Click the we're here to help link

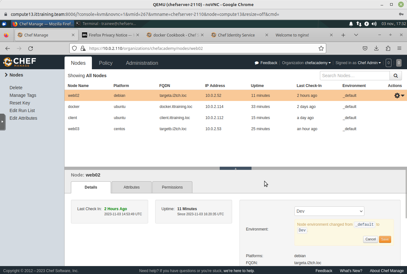[239, 271]
